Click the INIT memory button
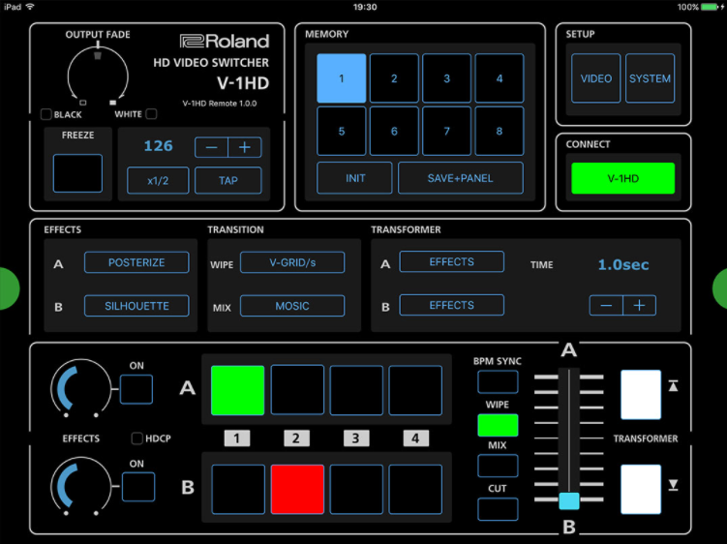 355,178
